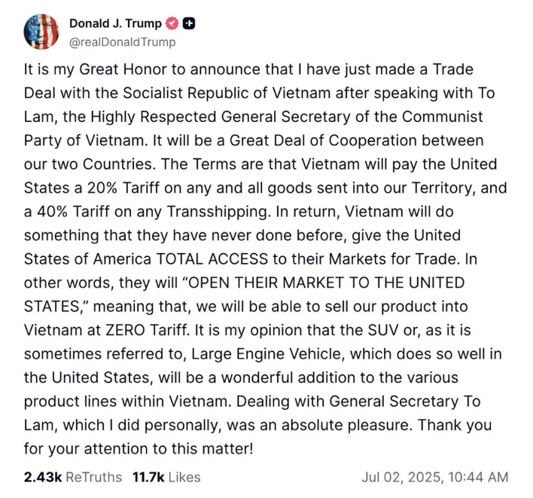Click the phrase TOTAL ACCESS in the post
This screenshot has width=533, height=498.
click(x=212, y=259)
